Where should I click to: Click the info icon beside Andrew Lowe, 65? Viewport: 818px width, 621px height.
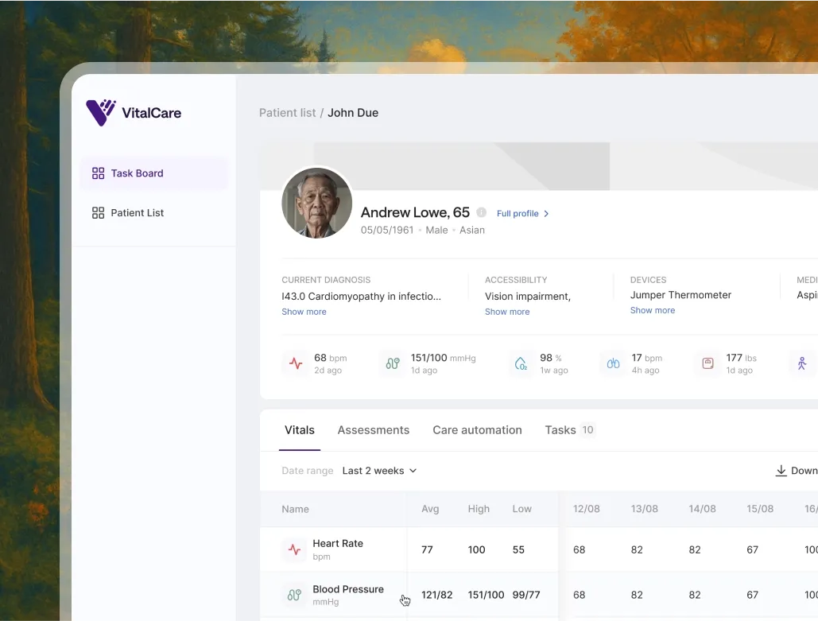click(x=482, y=212)
